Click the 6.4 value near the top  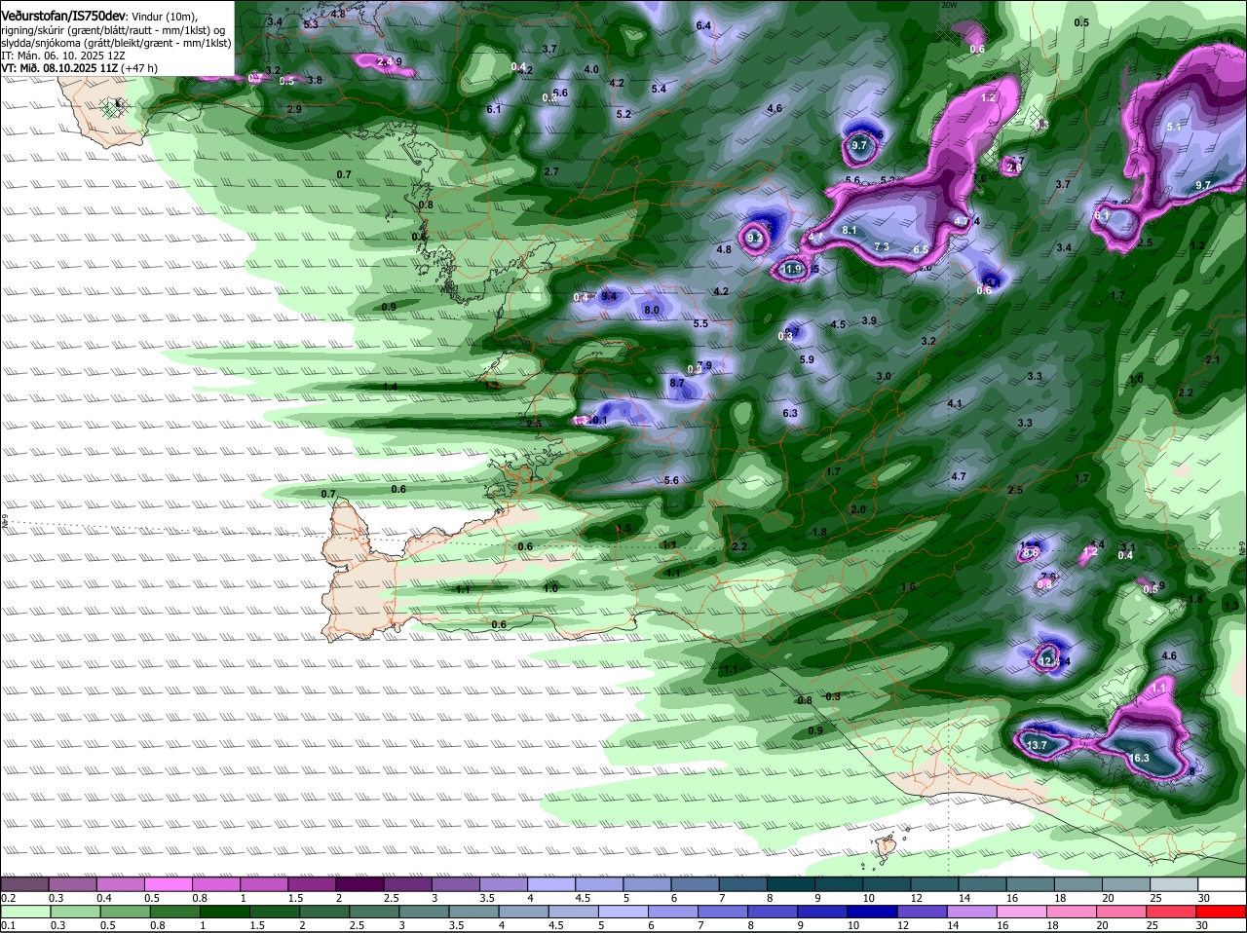[703, 25]
